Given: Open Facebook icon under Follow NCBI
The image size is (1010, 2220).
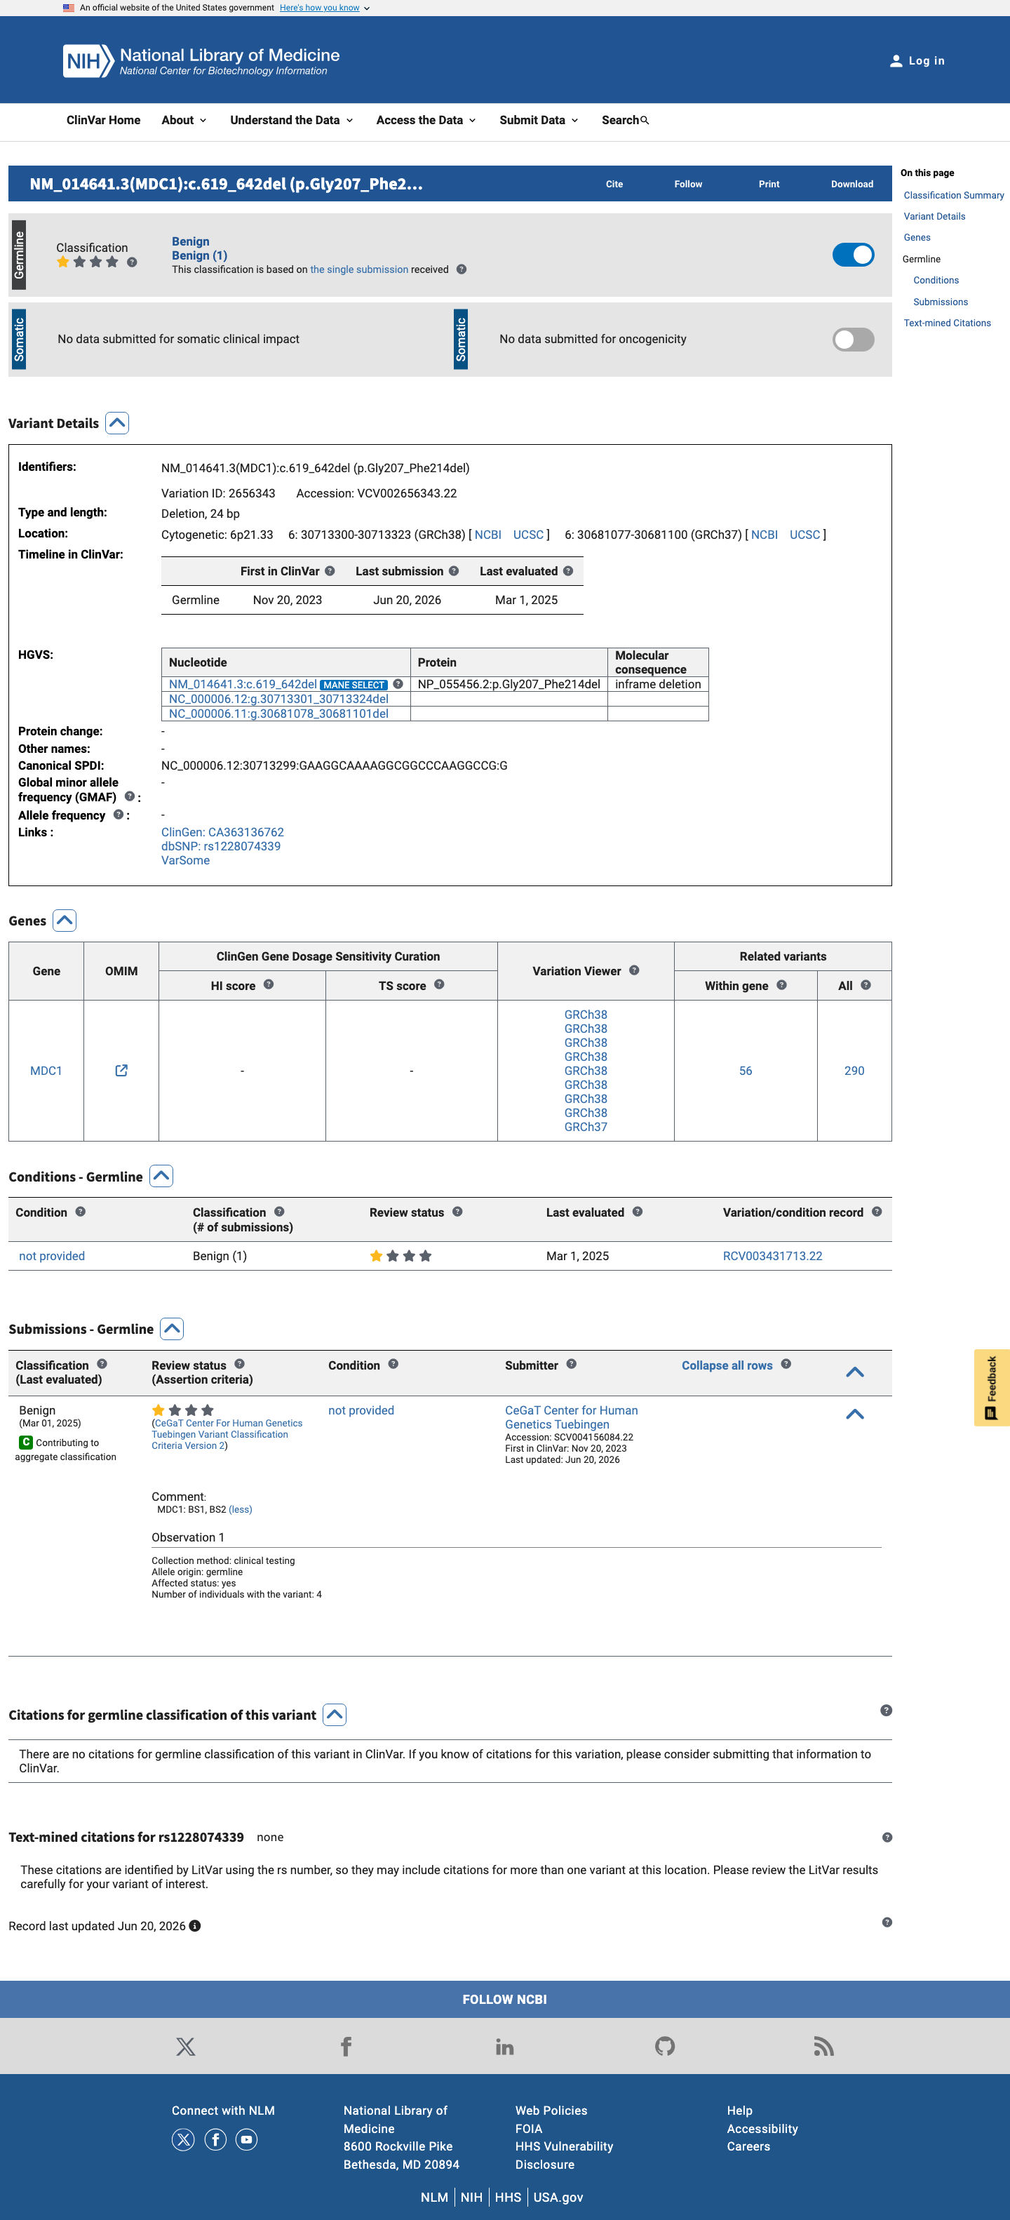Looking at the screenshot, I should tap(346, 2047).
